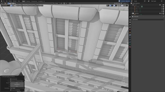The height and width of the screenshot is (92, 165).
Task: Open the Modifiers wrench tab
Action: tap(130, 35)
